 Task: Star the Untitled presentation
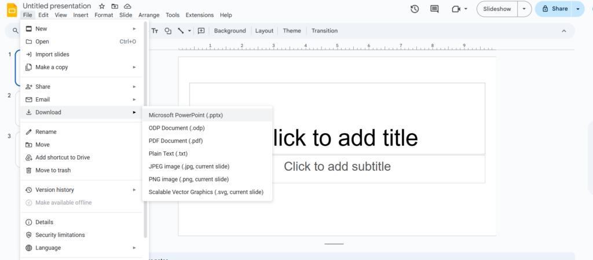pos(102,6)
